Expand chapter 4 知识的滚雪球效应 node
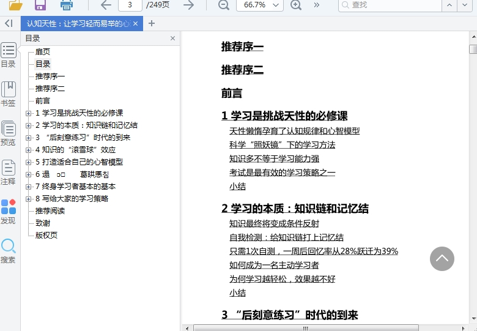Viewport: 477px width, 331px height. click(x=28, y=150)
